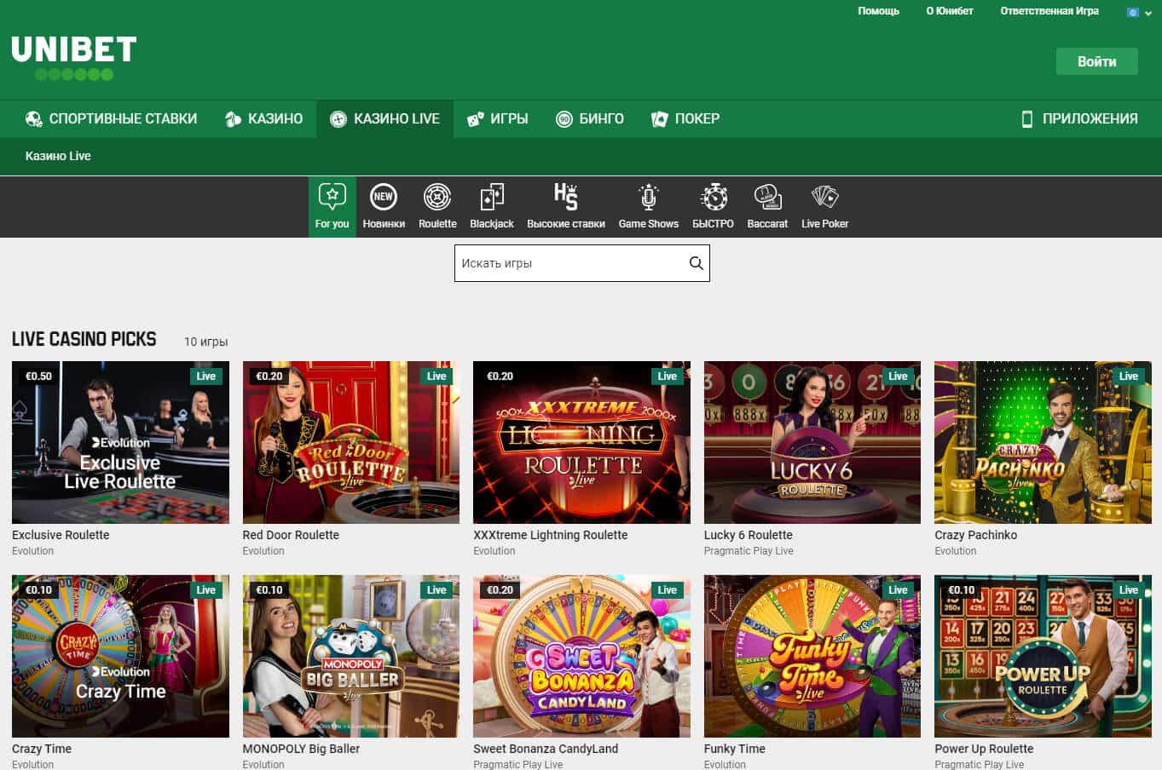Launch the Crazy Pachinko game thumbnail
Viewport: 1162px width, 770px height.
(1043, 442)
